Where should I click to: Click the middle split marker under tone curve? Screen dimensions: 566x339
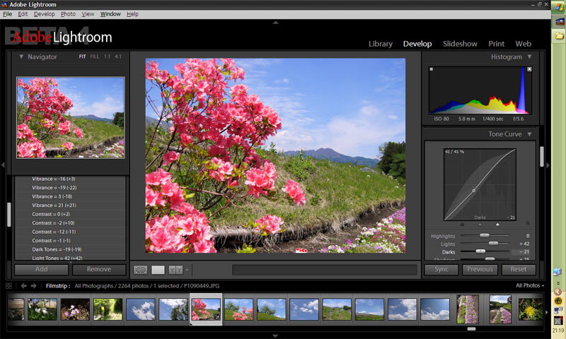point(480,224)
